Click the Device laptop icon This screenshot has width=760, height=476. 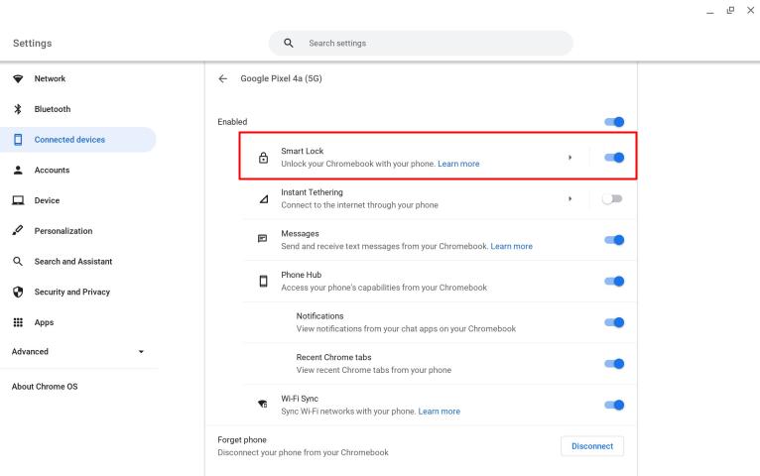click(x=18, y=200)
